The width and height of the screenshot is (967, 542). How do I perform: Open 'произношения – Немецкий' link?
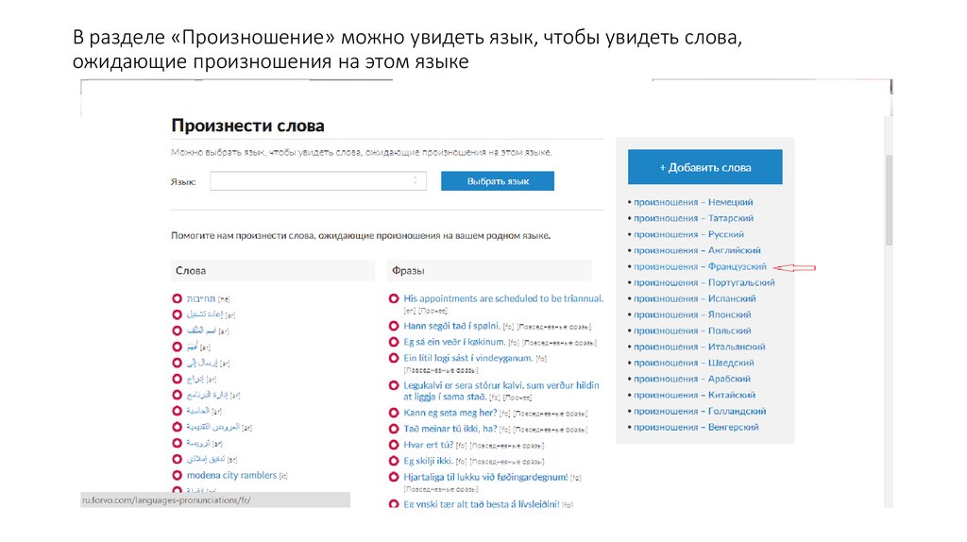pos(693,202)
